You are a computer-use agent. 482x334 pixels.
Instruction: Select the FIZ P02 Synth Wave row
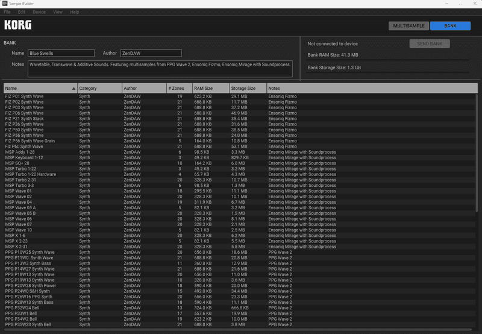click(239, 102)
